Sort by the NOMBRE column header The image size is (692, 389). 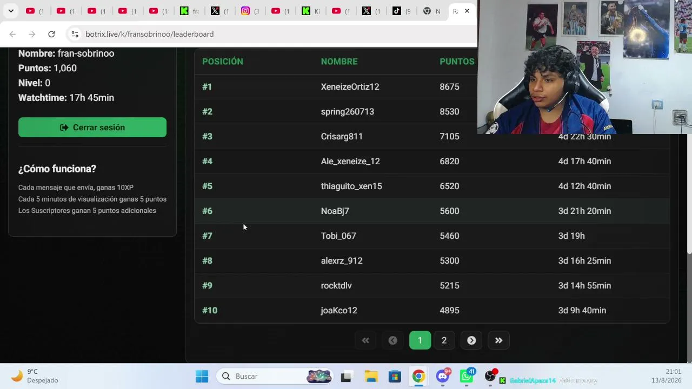tap(339, 62)
